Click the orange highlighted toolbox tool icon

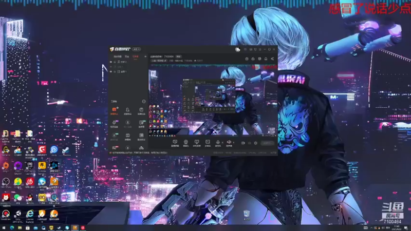click(114, 111)
